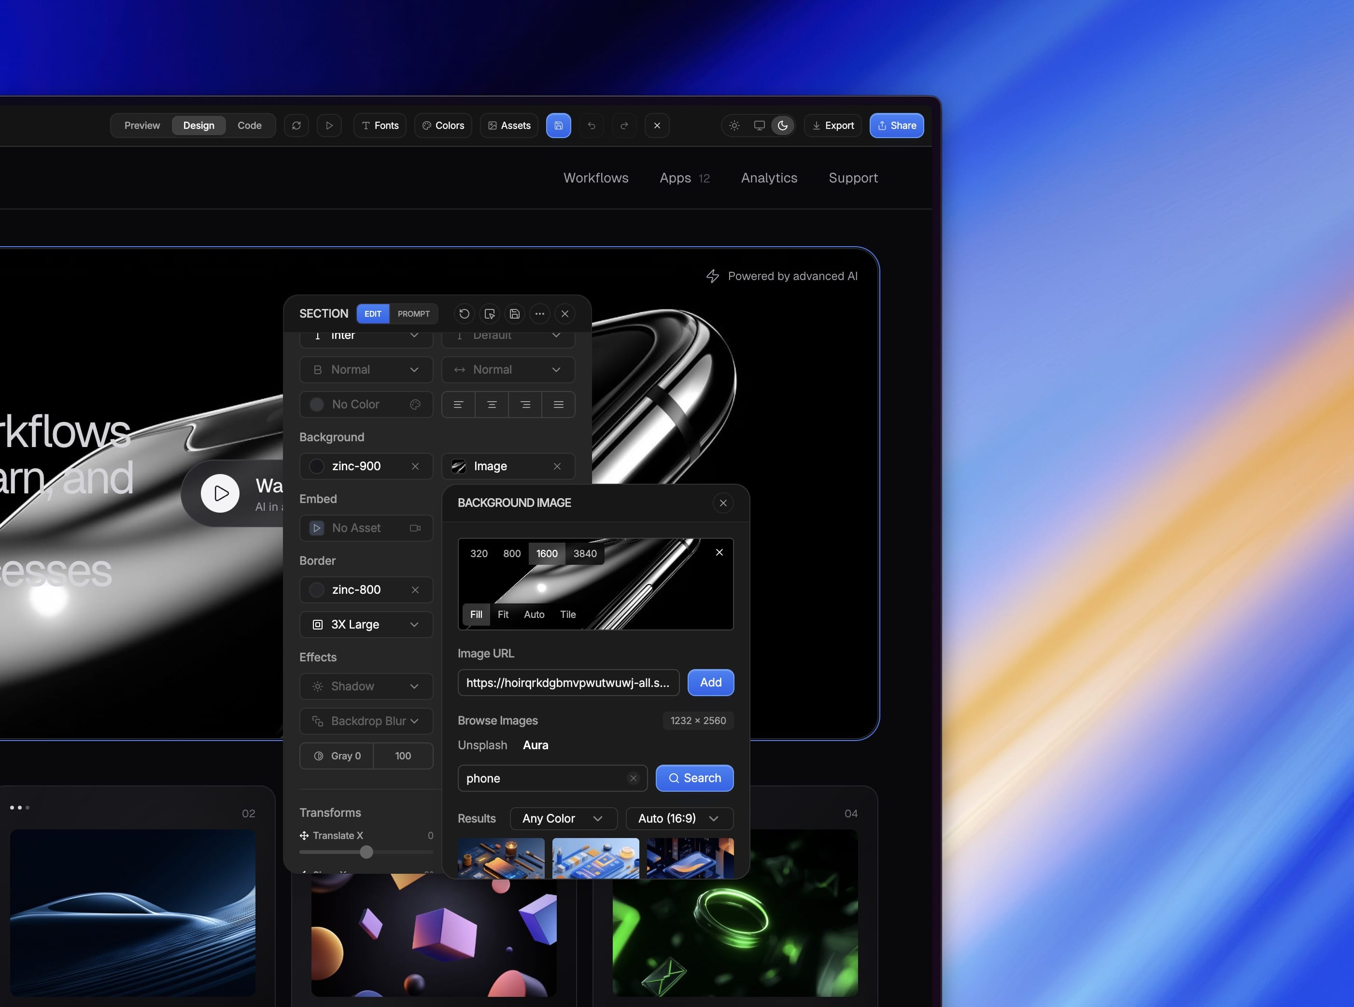Open the Any Color results filter dropdown
The height and width of the screenshot is (1007, 1354).
[x=562, y=818]
